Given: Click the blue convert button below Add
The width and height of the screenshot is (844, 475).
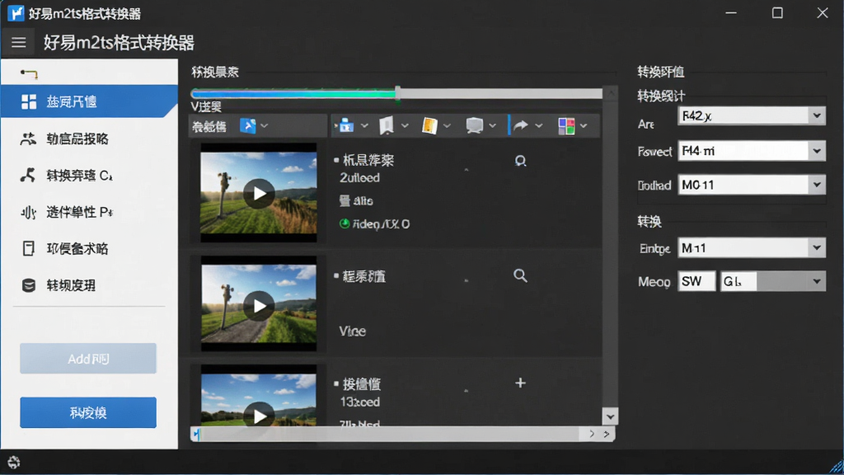Looking at the screenshot, I should pyautogui.click(x=88, y=412).
